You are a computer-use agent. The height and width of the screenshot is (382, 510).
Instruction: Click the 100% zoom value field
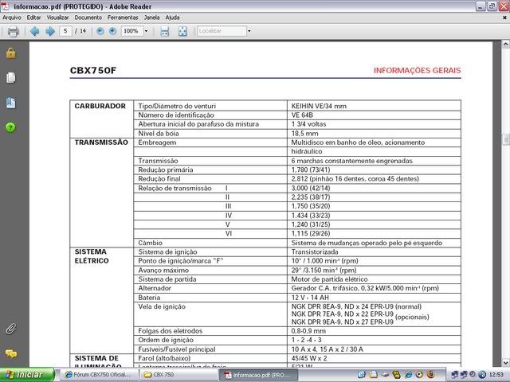pos(132,31)
